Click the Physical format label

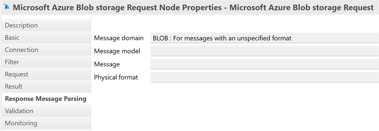[x=116, y=77]
